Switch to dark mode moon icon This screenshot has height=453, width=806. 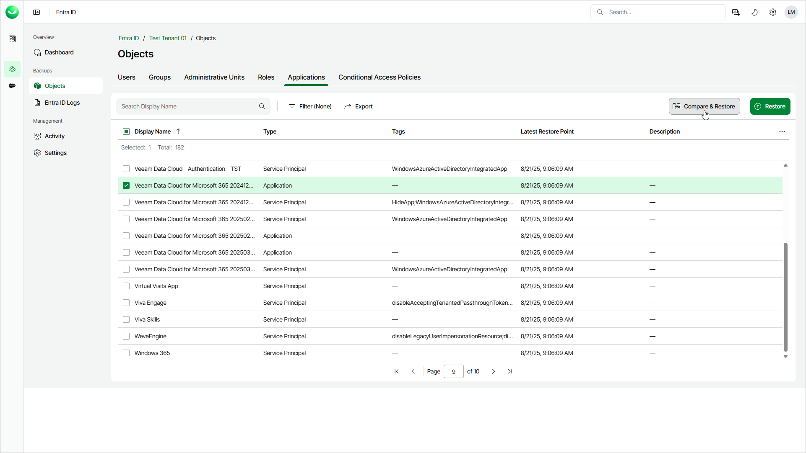(x=754, y=12)
